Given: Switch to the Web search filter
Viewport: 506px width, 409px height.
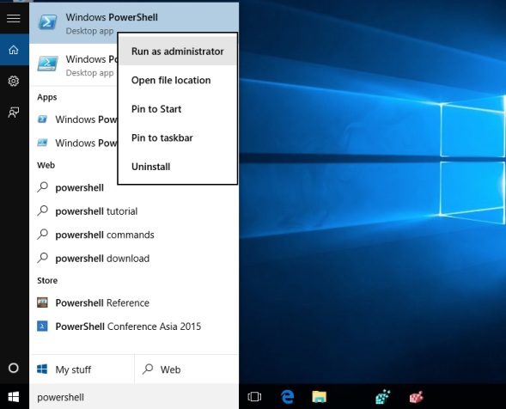Looking at the screenshot, I should [x=186, y=369].
